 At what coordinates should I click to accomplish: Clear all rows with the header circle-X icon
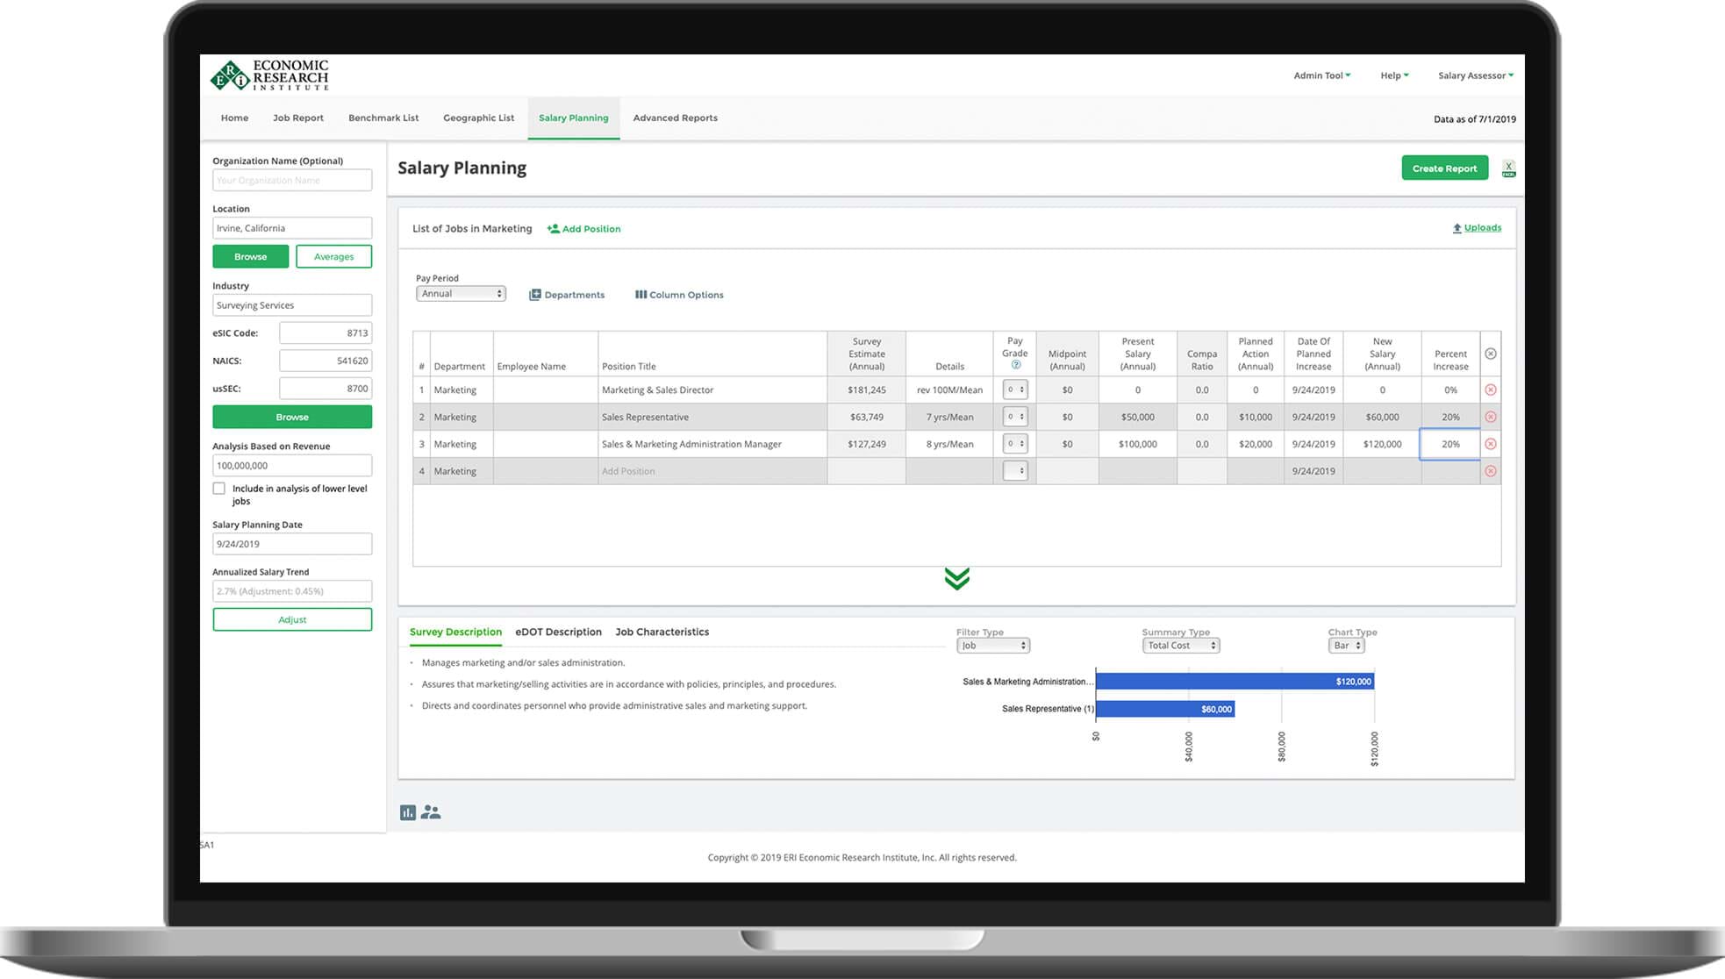click(1490, 354)
